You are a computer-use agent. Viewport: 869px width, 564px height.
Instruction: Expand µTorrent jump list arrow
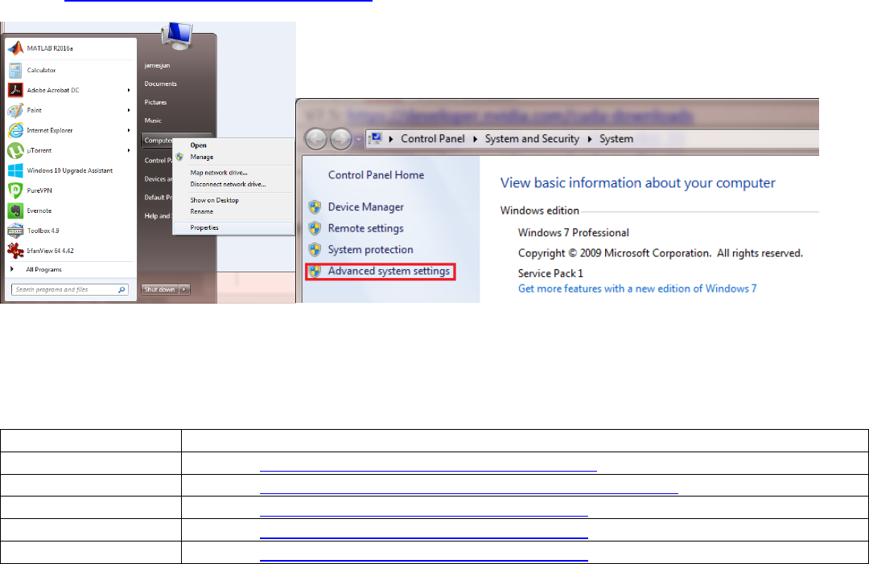tap(129, 150)
